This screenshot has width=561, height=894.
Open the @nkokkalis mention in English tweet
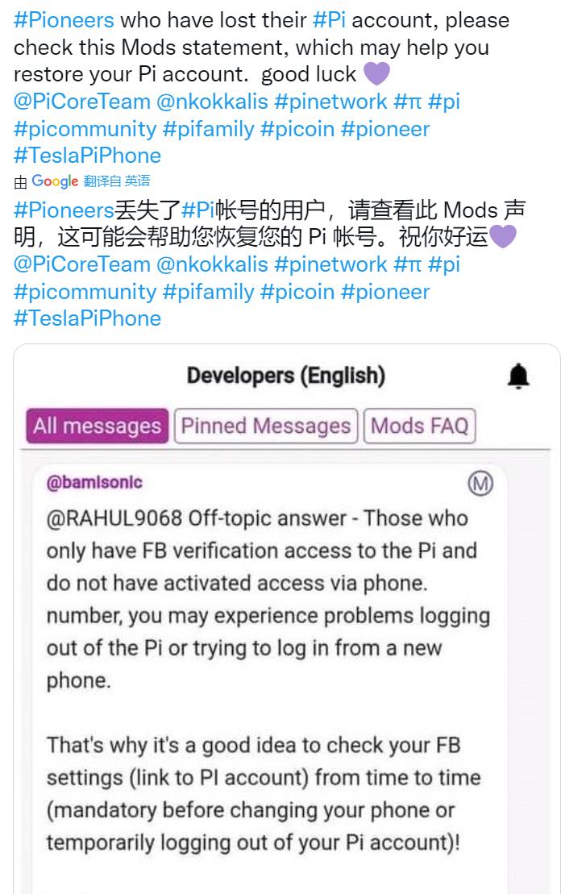click(x=212, y=102)
